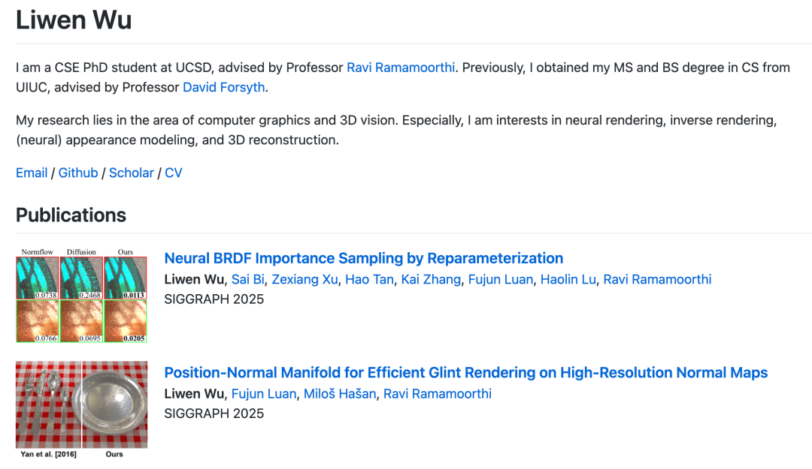The width and height of the screenshot is (812, 469).
Task: Click Ravi Ramamoorthi in glint paper authors
Action: pos(437,393)
